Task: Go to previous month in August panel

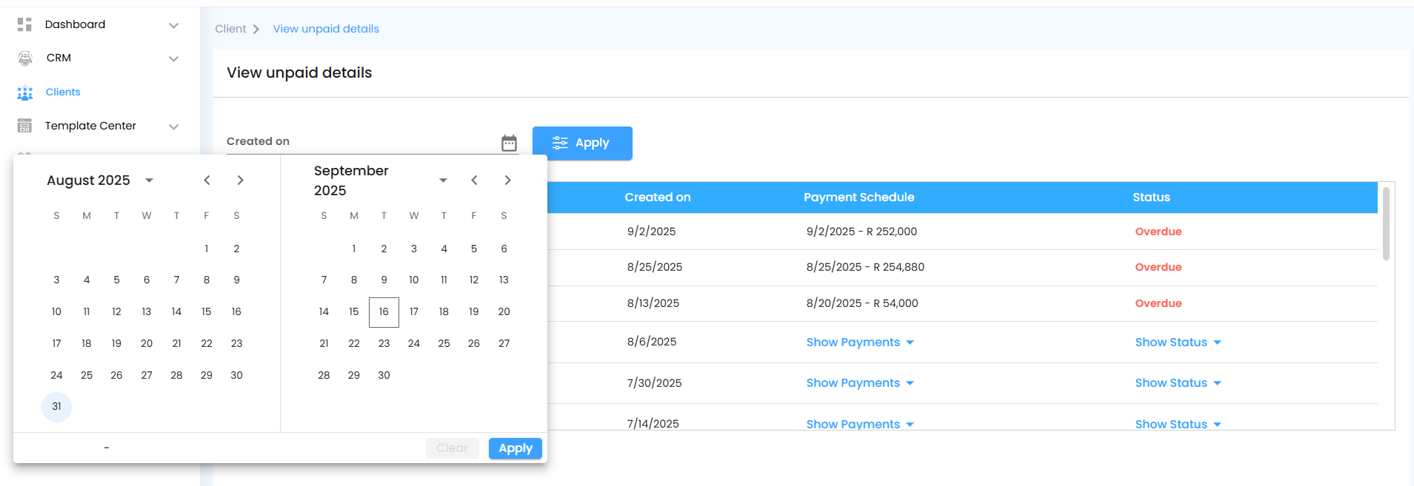Action: coord(207,180)
